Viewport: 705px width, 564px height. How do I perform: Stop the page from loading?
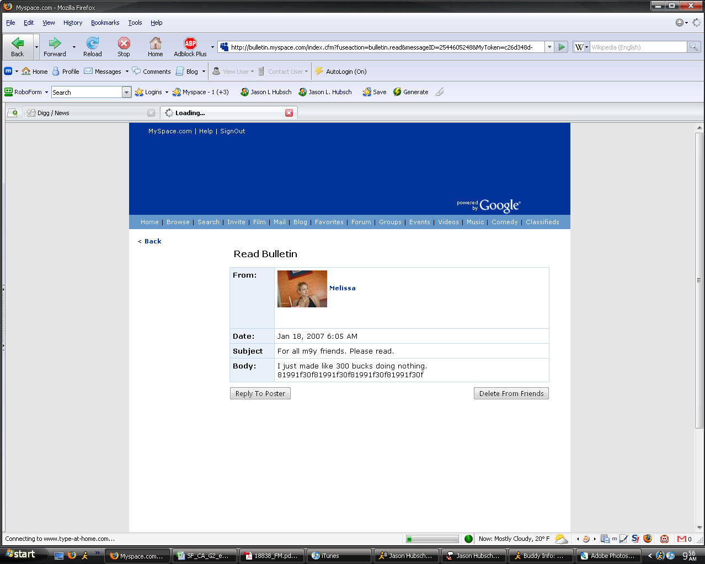coord(124,44)
